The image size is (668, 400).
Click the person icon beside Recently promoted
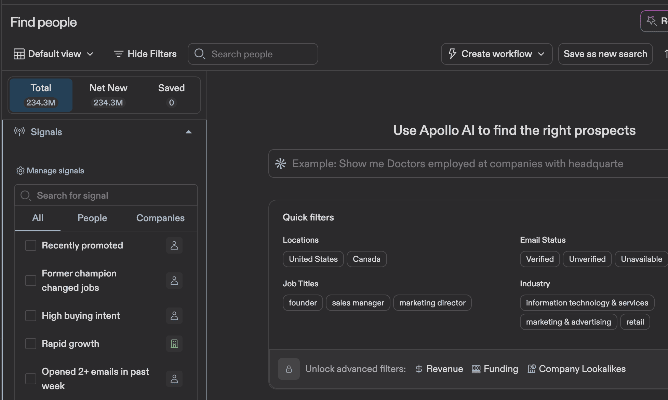click(x=174, y=245)
